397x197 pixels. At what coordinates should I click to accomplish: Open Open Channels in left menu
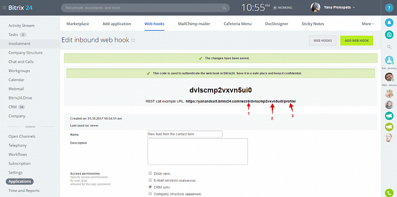[22, 136]
